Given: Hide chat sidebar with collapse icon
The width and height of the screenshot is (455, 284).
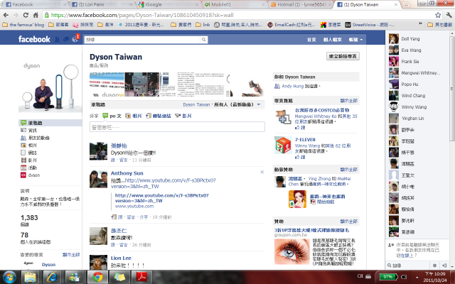Looking at the screenshot, I should point(444,265).
